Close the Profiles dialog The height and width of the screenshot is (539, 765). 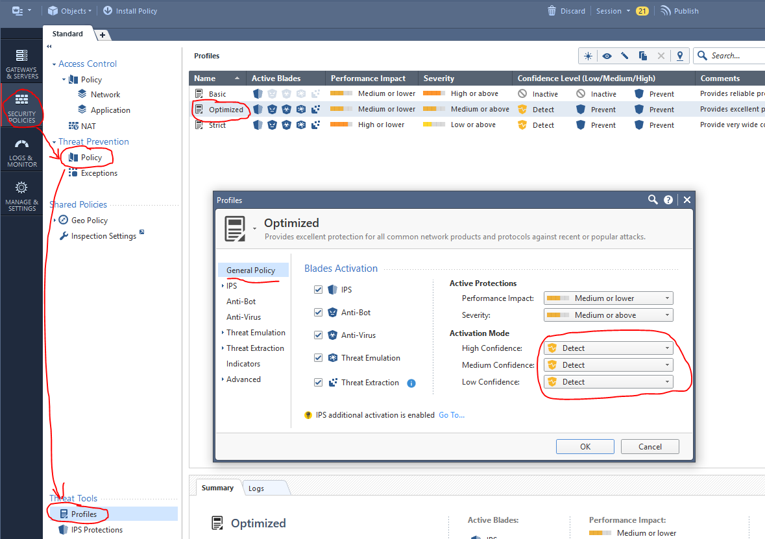pos(687,200)
